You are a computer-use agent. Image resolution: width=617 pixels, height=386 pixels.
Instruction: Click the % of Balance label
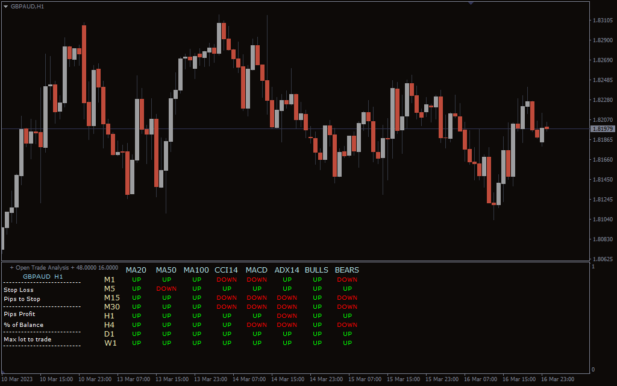pos(23,325)
